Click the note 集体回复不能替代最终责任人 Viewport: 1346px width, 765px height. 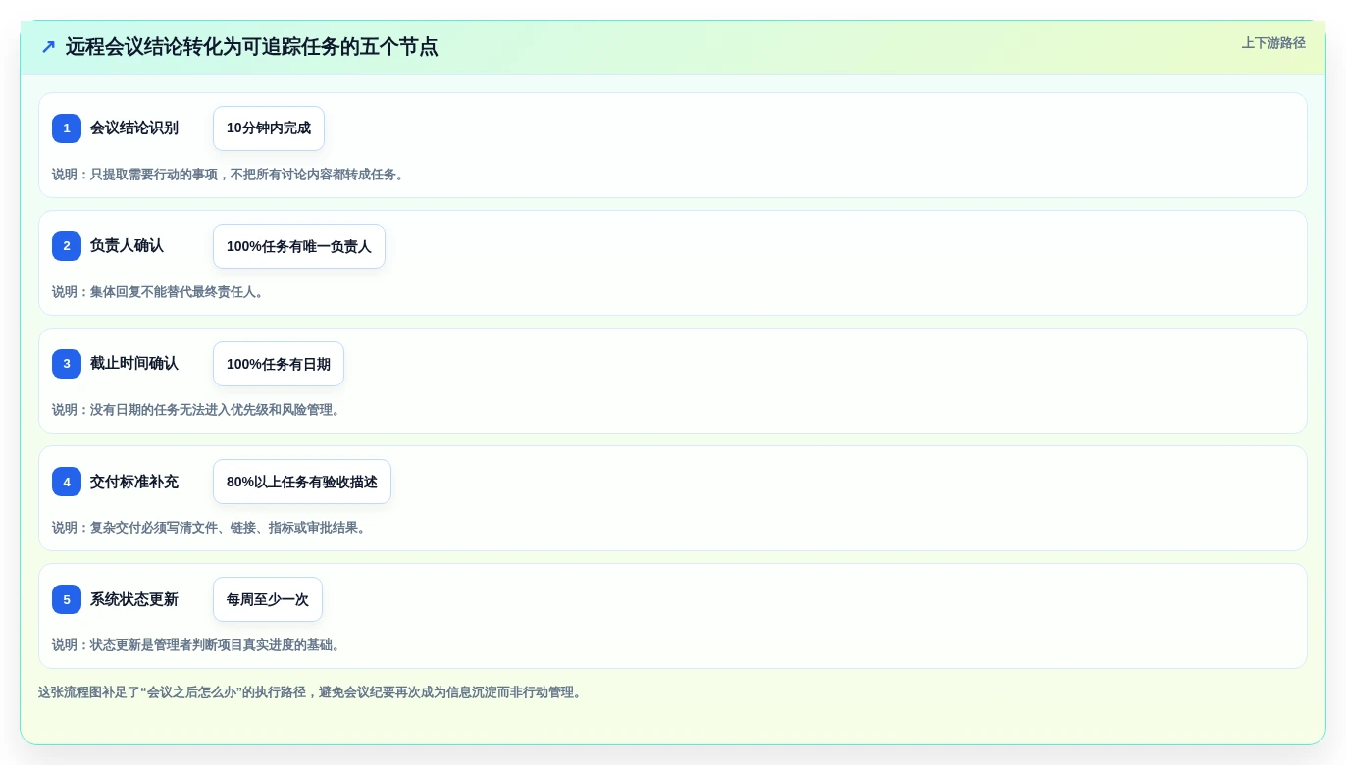click(160, 292)
